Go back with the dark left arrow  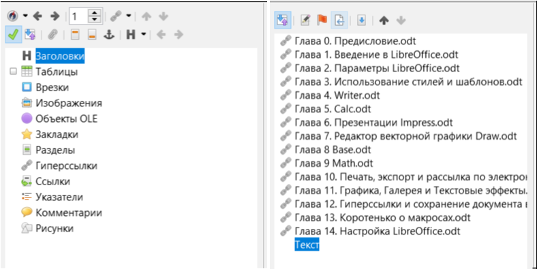coord(37,16)
